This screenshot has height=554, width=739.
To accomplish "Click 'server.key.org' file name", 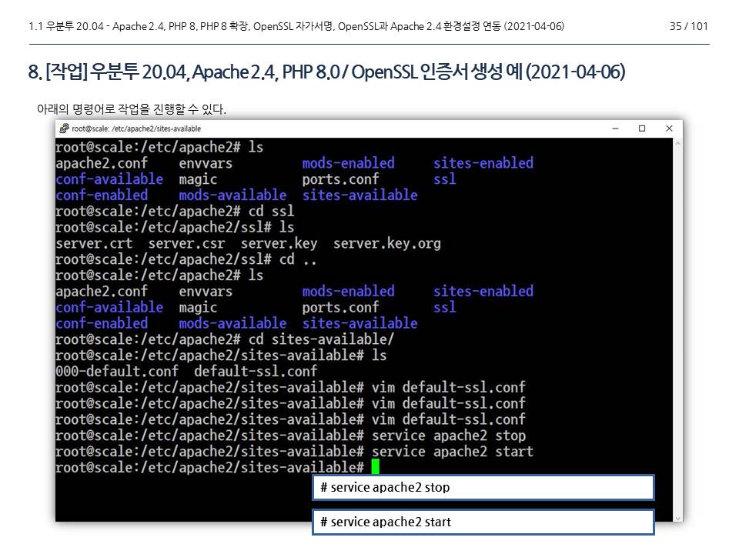I will pos(387,244).
